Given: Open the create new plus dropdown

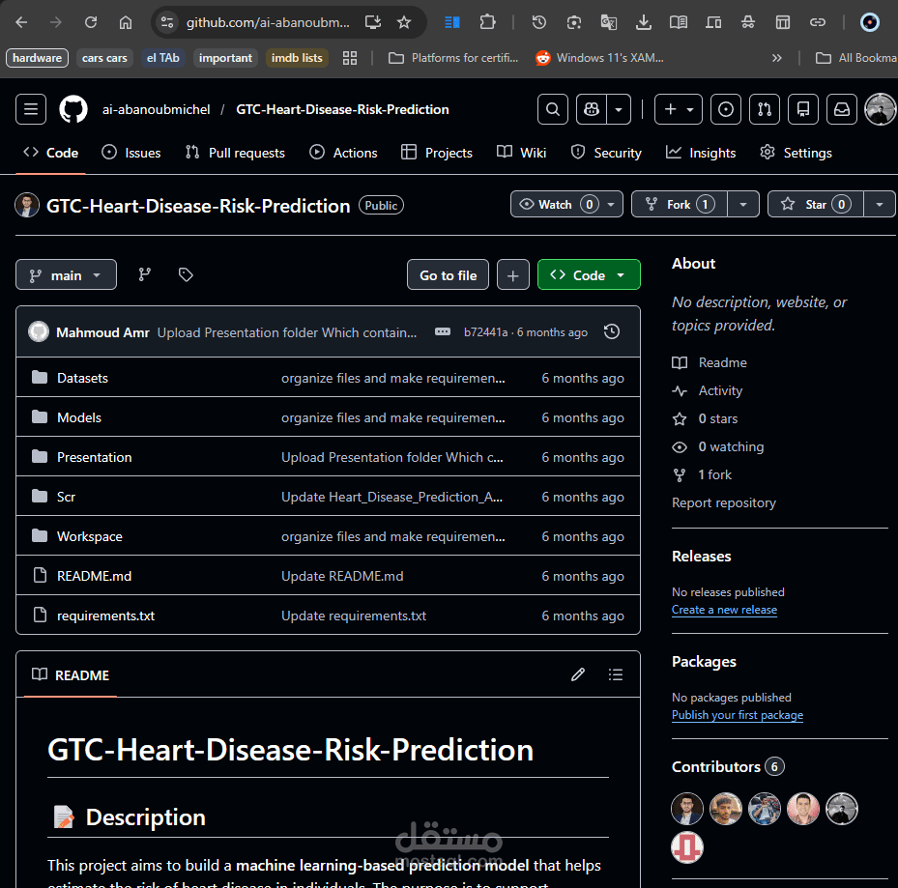Looking at the screenshot, I should pos(678,109).
